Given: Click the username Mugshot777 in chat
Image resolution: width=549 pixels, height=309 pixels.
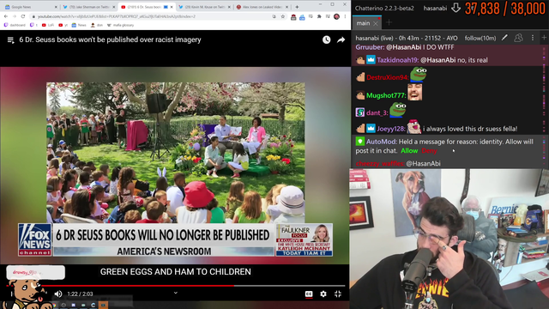Looking at the screenshot, I should coord(386,95).
